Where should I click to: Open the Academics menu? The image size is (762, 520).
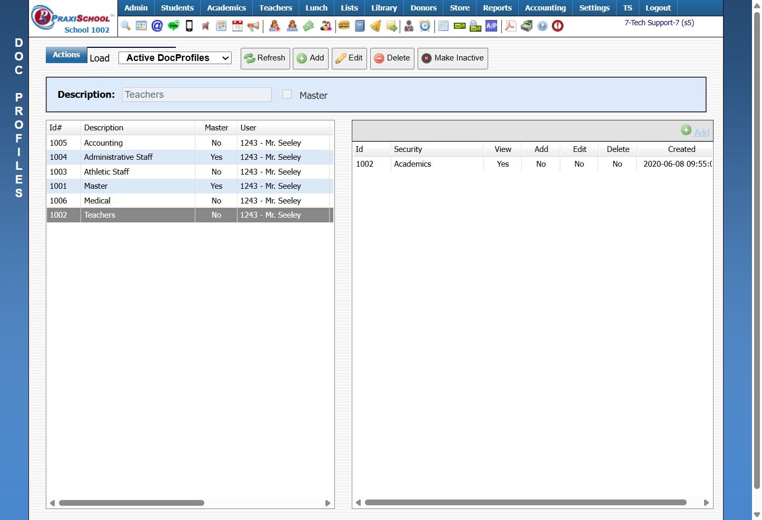tap(226, 8)
